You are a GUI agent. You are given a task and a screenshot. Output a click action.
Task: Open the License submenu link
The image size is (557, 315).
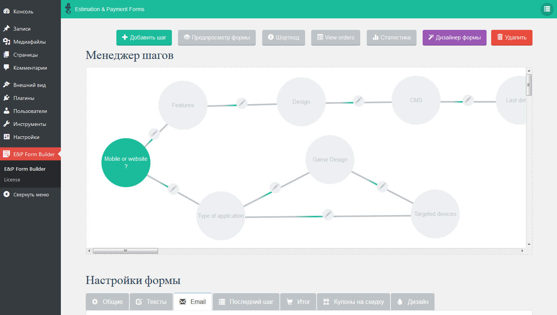(12, 180)
